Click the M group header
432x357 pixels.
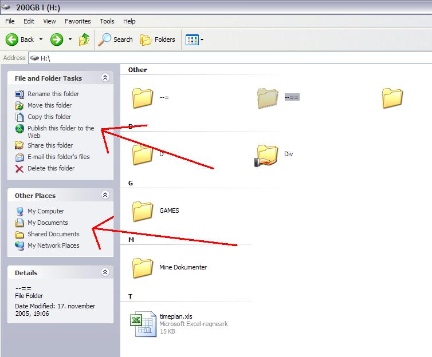coord(131,240)
